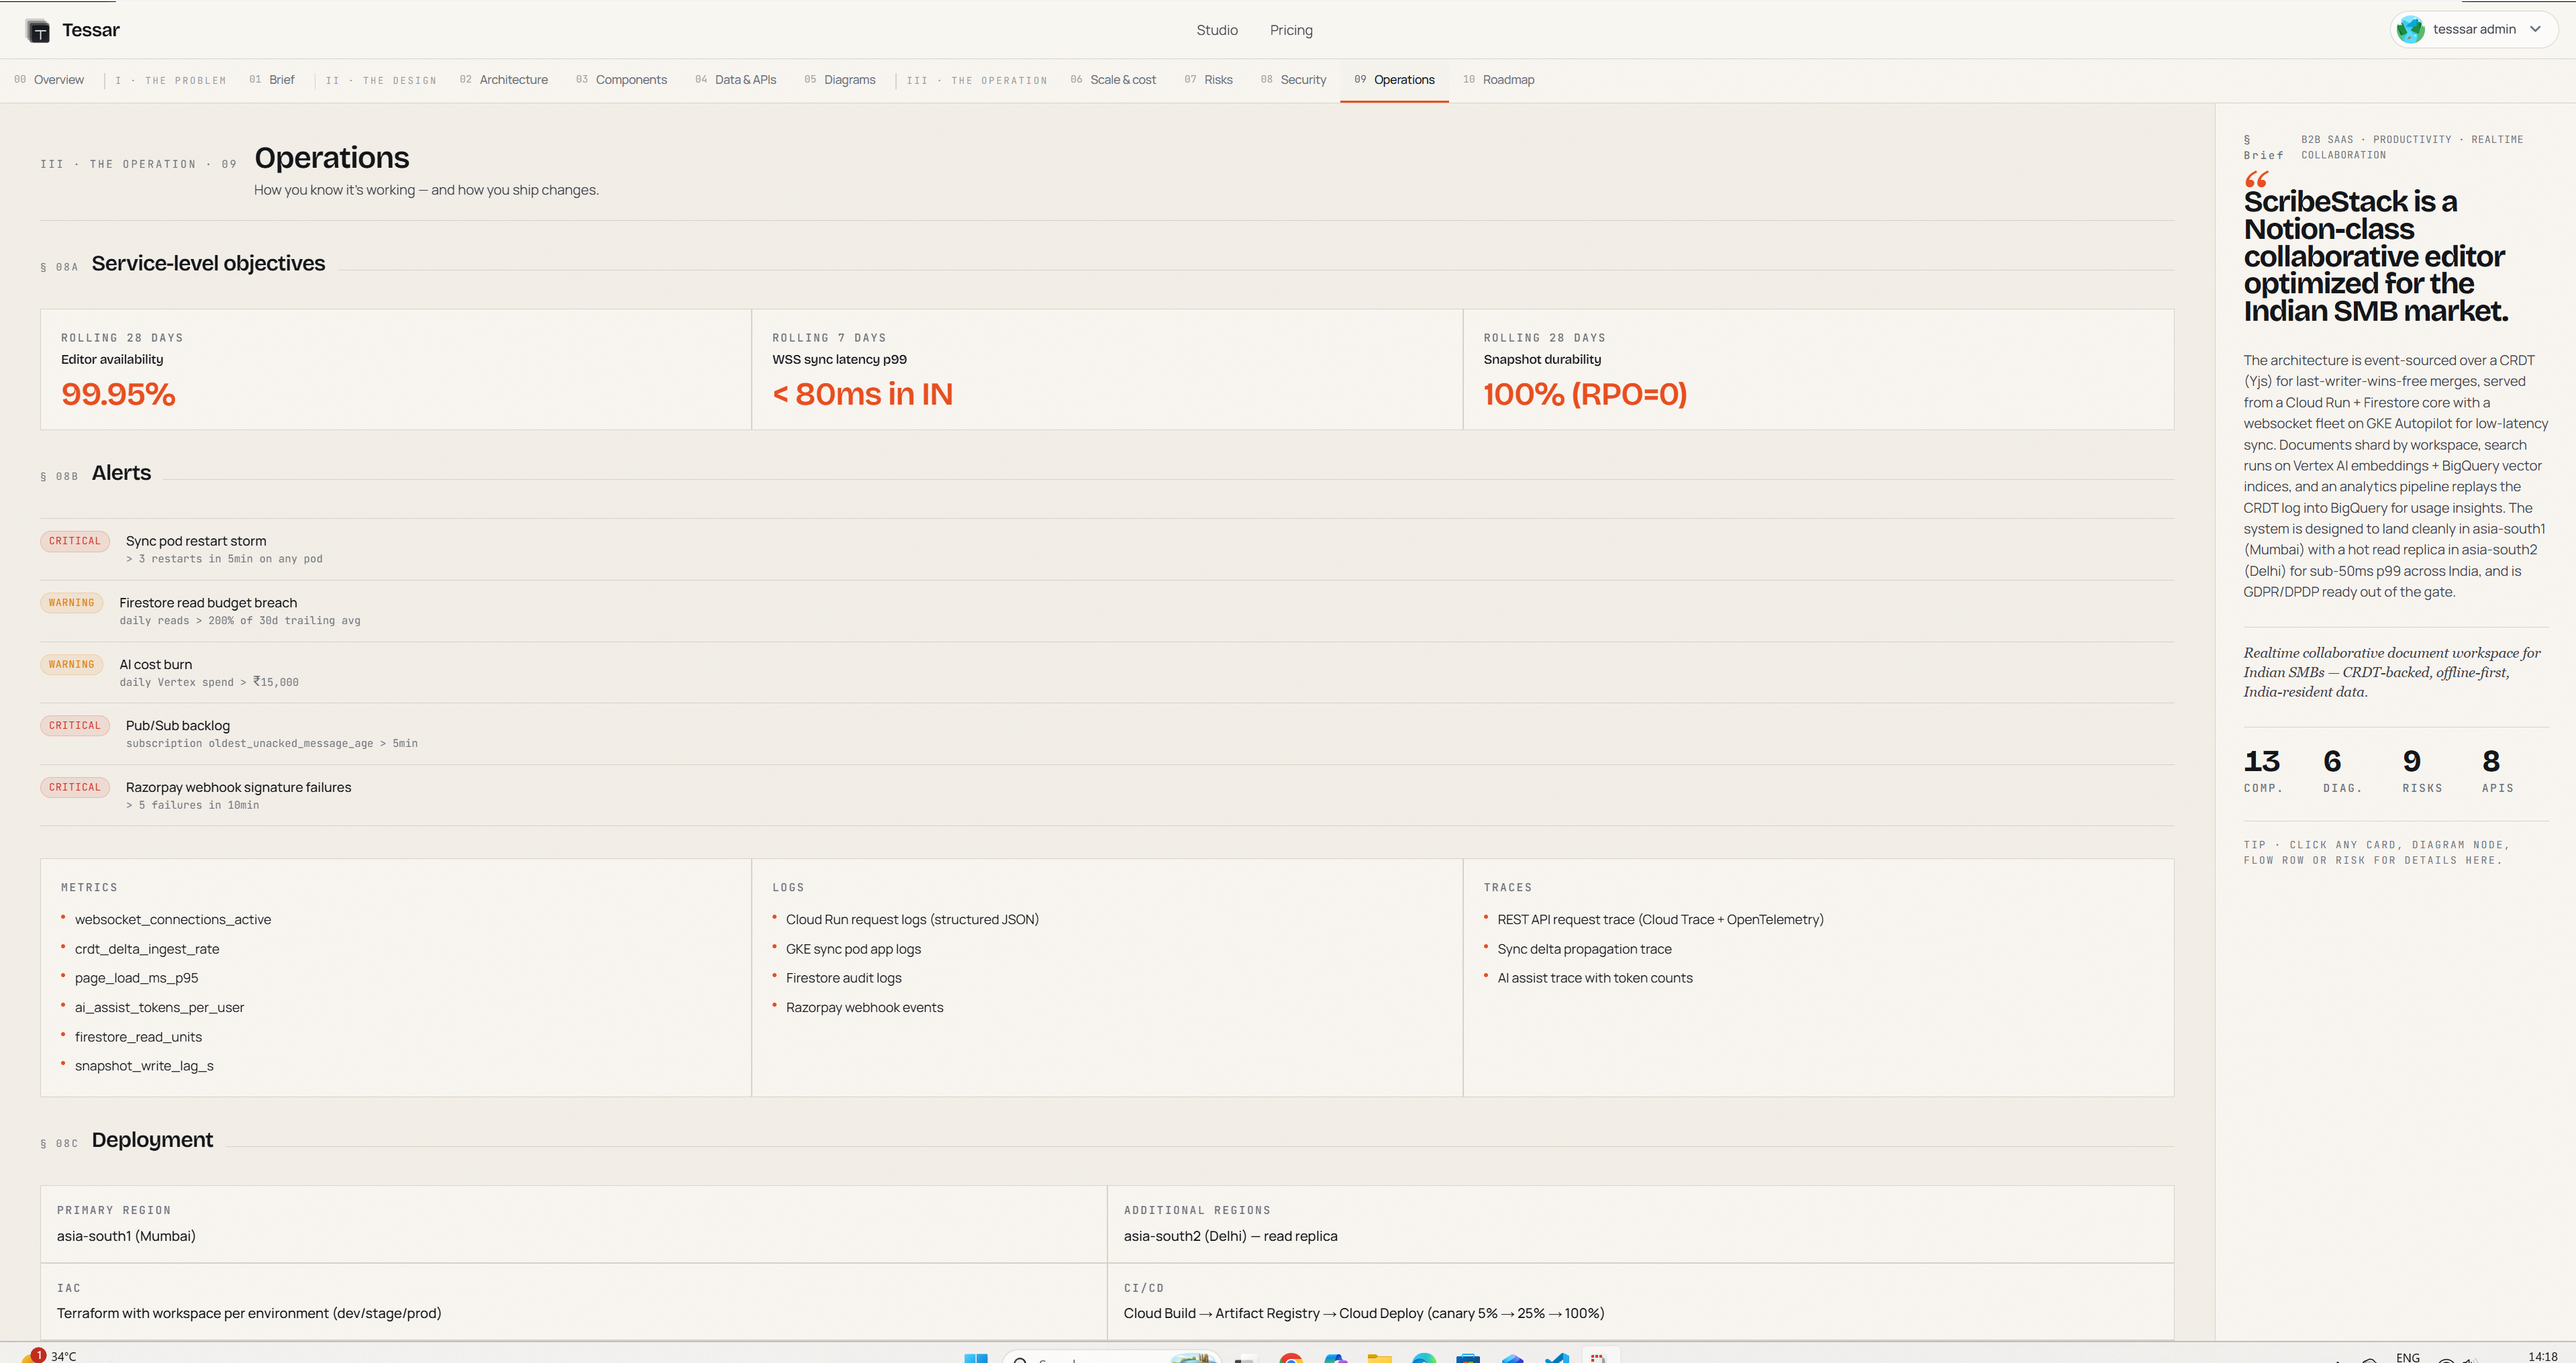Click Razorpay webhook events log entry
The height and width of the screenshot is (1363, 2576).
click(864, 1008)
